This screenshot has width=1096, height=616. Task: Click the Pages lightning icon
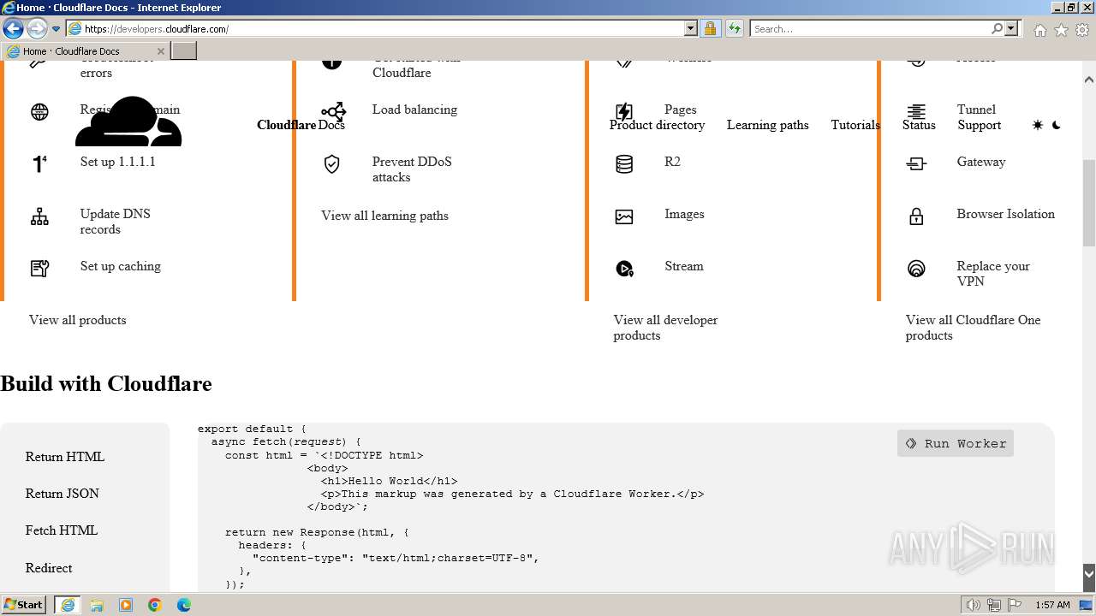coord(624,112)
